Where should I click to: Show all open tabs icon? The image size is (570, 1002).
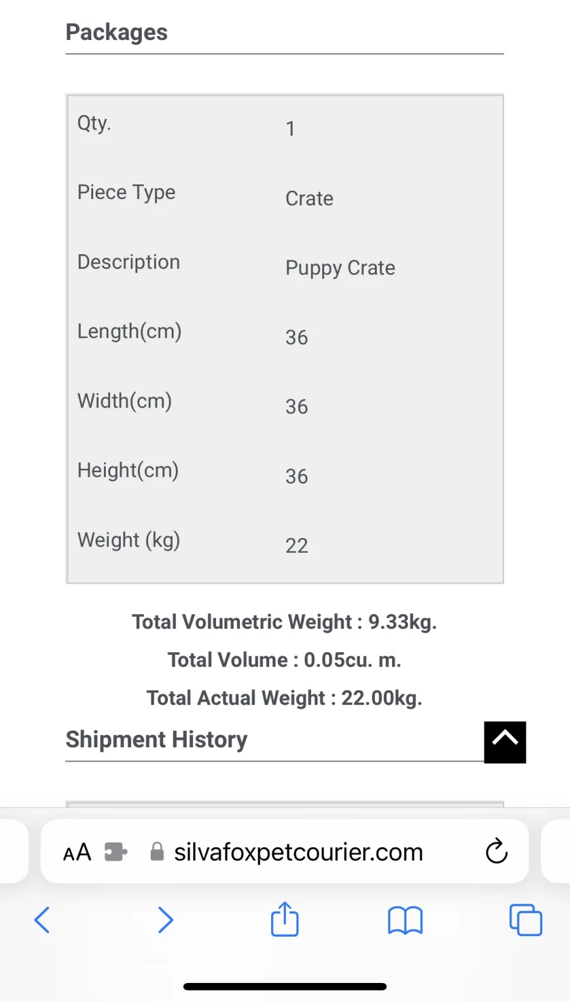pos(526,920)
